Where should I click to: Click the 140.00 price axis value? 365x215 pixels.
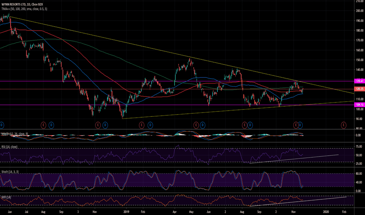[360, 70]
